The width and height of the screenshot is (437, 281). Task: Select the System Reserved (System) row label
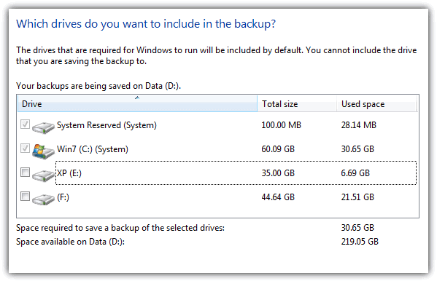[x=107, y=125]
